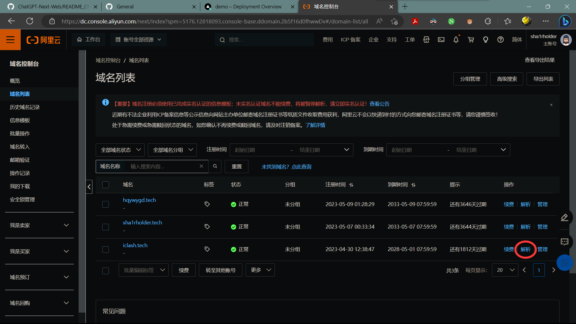This screenshot has width=576, height=324.
Task: Switch to the demo – Deployment Overview tab
Action: point(248,7)
